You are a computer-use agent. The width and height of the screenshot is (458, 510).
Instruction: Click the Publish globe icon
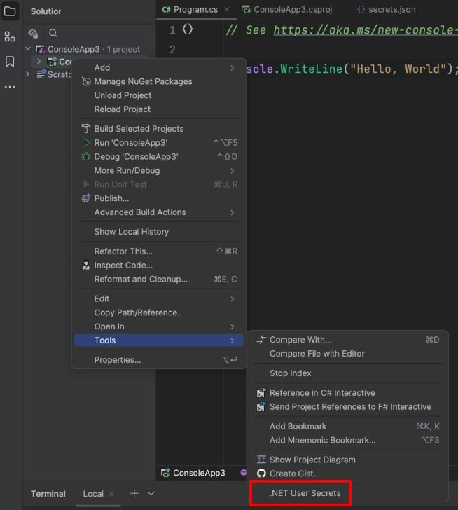pyautogui.click(x=86, y=198)
